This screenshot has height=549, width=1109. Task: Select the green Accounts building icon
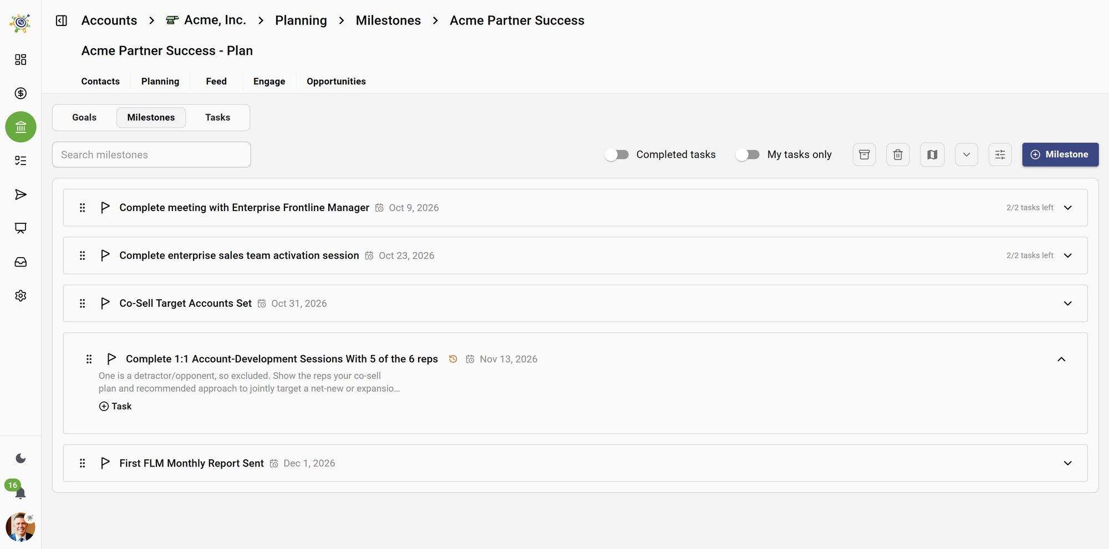21,127
